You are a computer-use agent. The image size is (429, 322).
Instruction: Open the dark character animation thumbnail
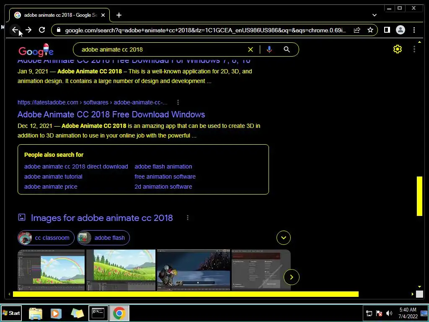[194, 270]
